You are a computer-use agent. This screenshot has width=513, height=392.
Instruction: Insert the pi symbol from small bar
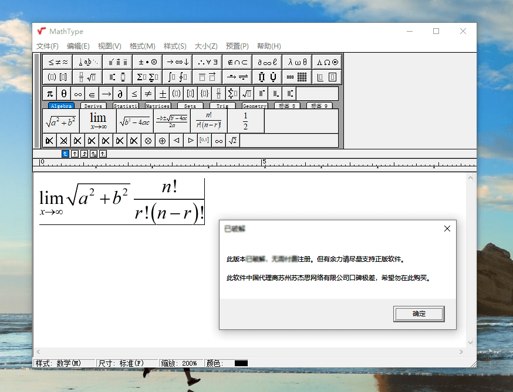click(50, 94)
